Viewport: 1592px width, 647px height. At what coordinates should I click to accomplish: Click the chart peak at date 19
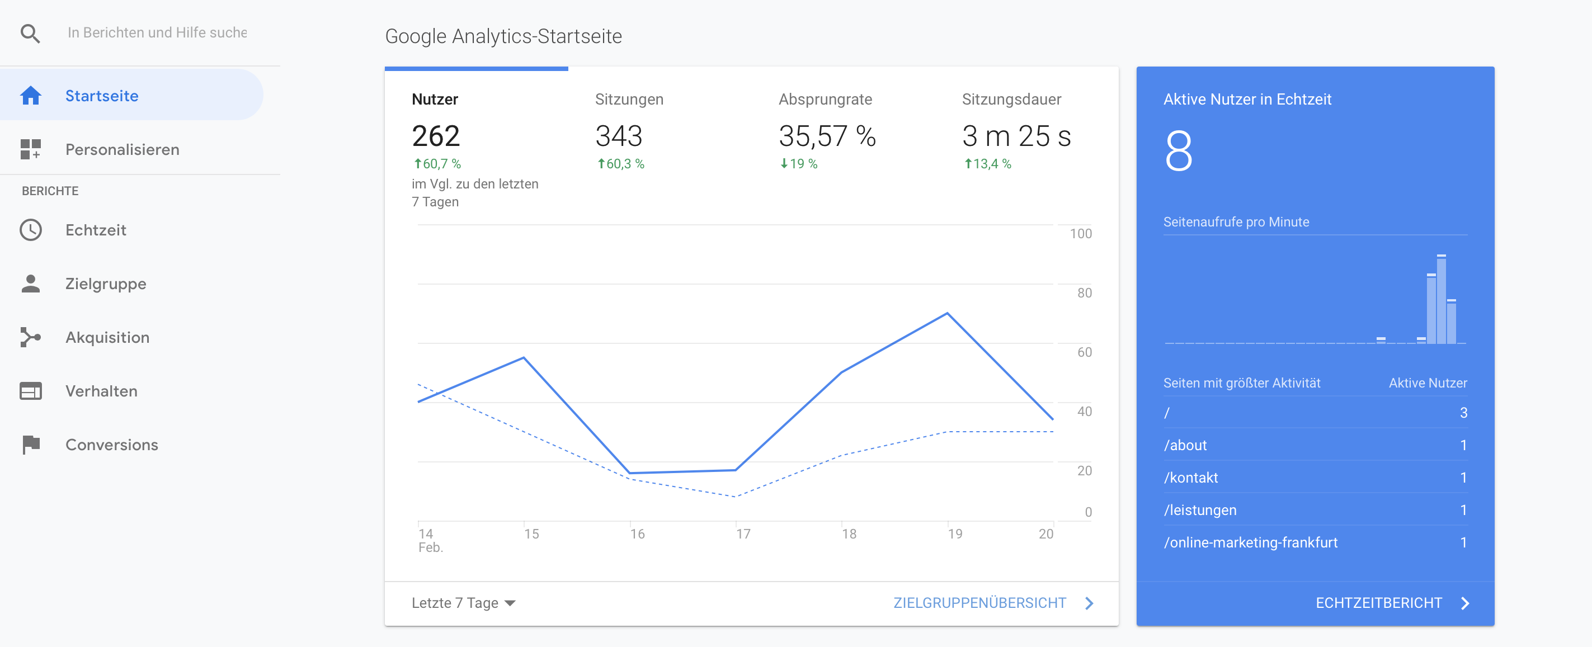pos(948,313)
